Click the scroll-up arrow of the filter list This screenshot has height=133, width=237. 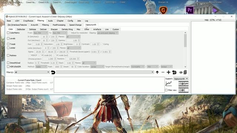[185, 33]
